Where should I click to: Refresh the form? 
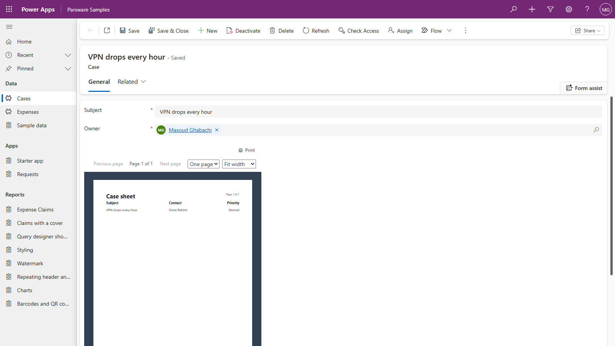pyautogui.click(x=316, y=30)
